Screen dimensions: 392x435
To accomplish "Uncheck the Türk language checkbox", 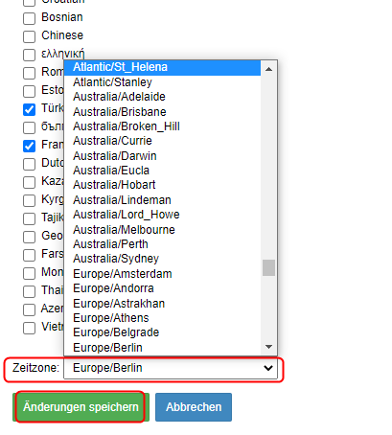I will (29, 109).
